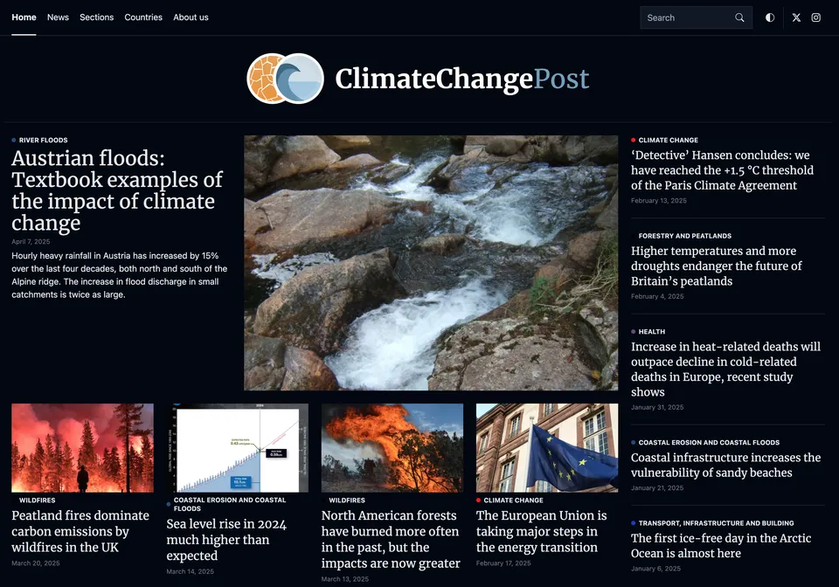Click the ClimateChangePost globe logo

click(x=285, y=79)
